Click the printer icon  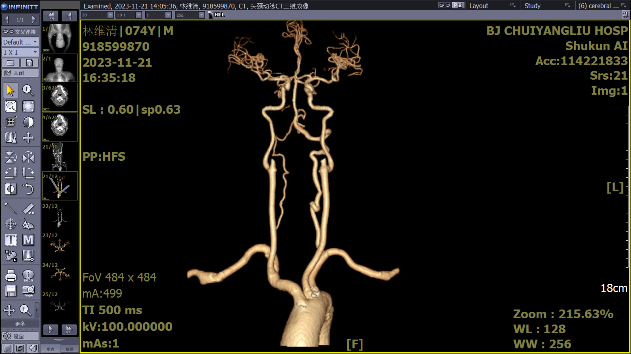coord(10,275)
